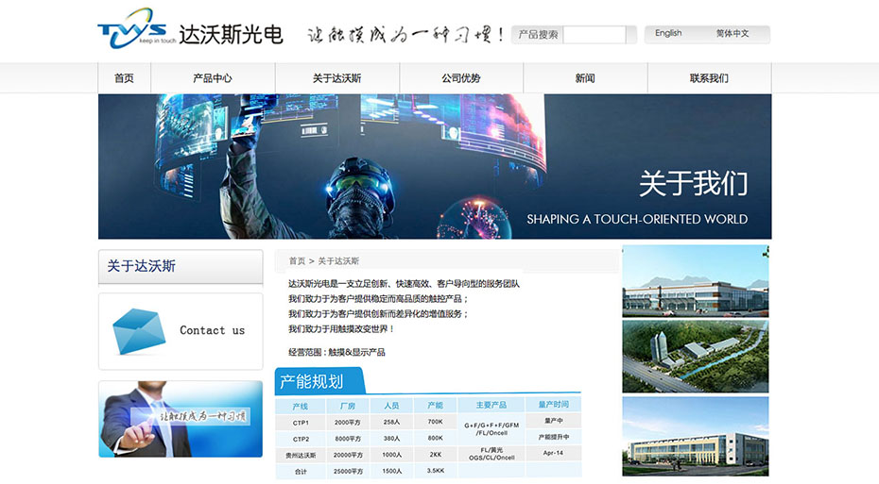Viewport: 879px width, 484px height.
Task: Open the blue envelope Contact us icon
Action: [139, 331]
